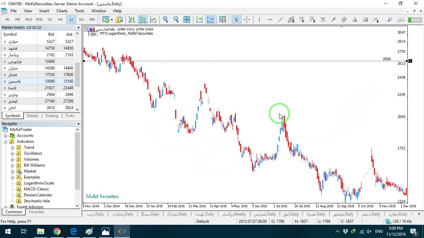The height and width of the screenshot is (238, 424).
Task: Select the وگستر,Weekly chart tab
Action: (234, 214)
